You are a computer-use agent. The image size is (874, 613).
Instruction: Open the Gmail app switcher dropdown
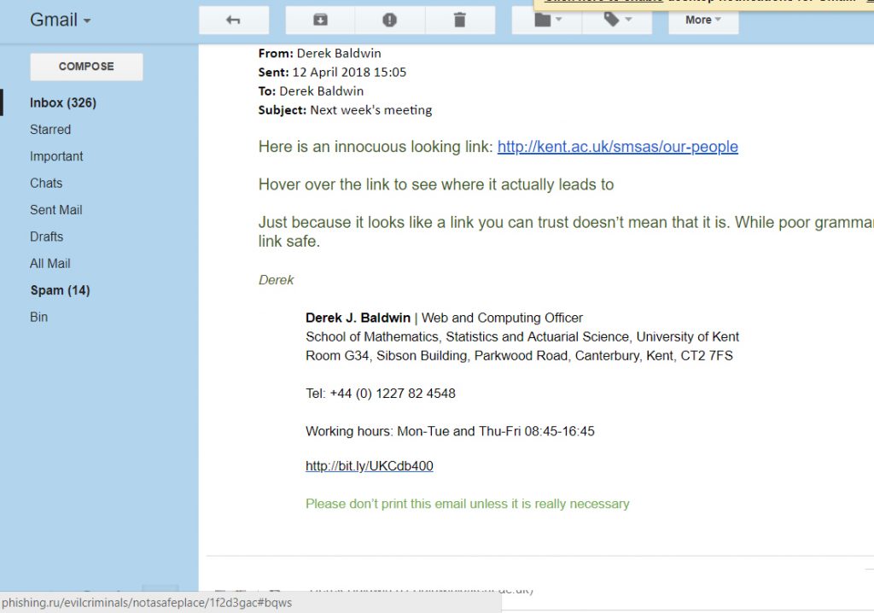pyautogui.click(x=60, y=20)
